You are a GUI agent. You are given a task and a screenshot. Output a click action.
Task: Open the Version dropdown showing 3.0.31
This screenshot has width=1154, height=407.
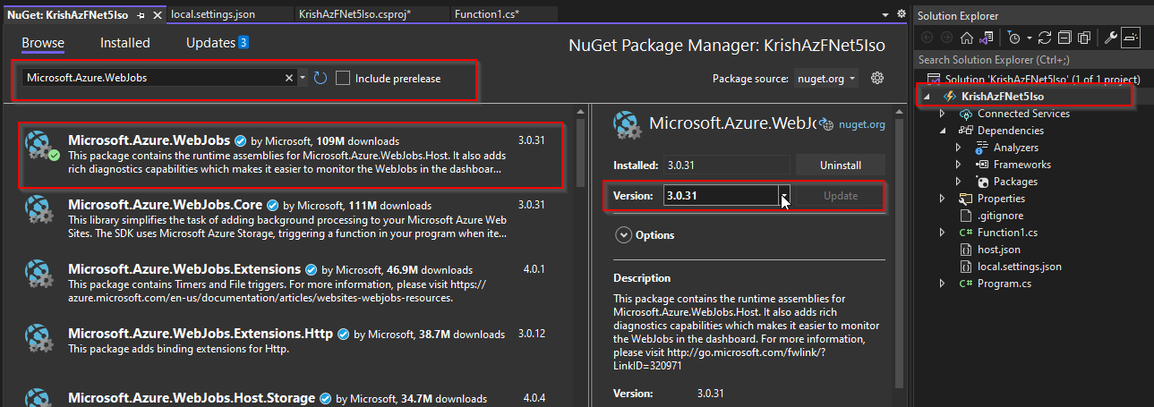[783, 196]
